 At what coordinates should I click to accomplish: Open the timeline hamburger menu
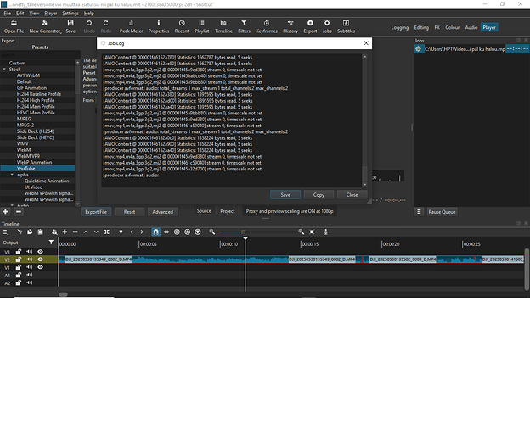[7, 232]
